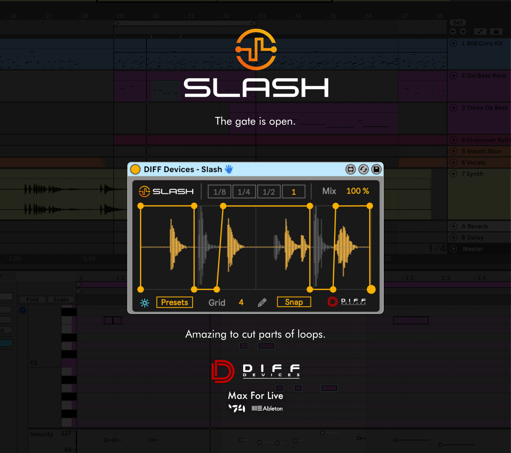
Task: Click the Previous Locator left arrow
Action: (x=453, y=31)
